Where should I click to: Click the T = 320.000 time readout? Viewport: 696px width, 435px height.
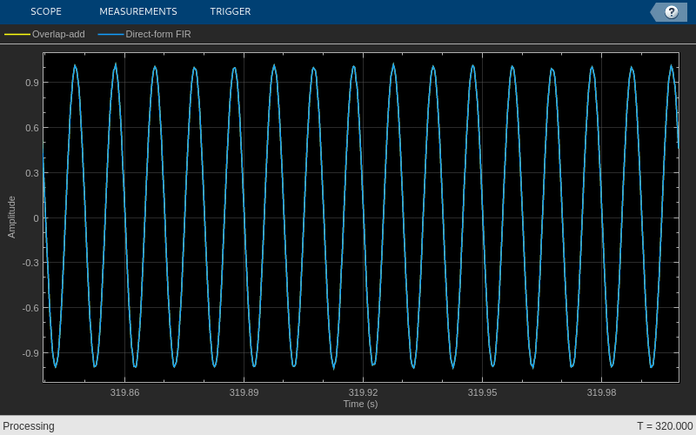tap(665, 426)
